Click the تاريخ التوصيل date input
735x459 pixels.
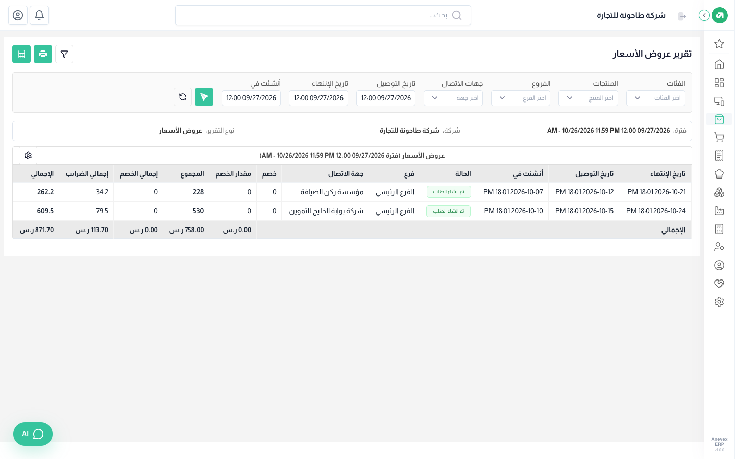(x=386, y=98)
